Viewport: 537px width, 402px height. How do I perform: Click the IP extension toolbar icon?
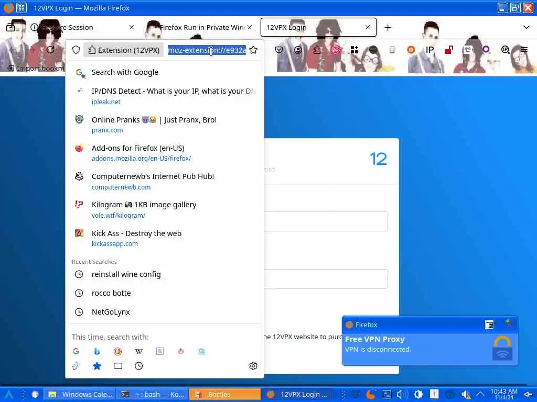pos(430,50)
